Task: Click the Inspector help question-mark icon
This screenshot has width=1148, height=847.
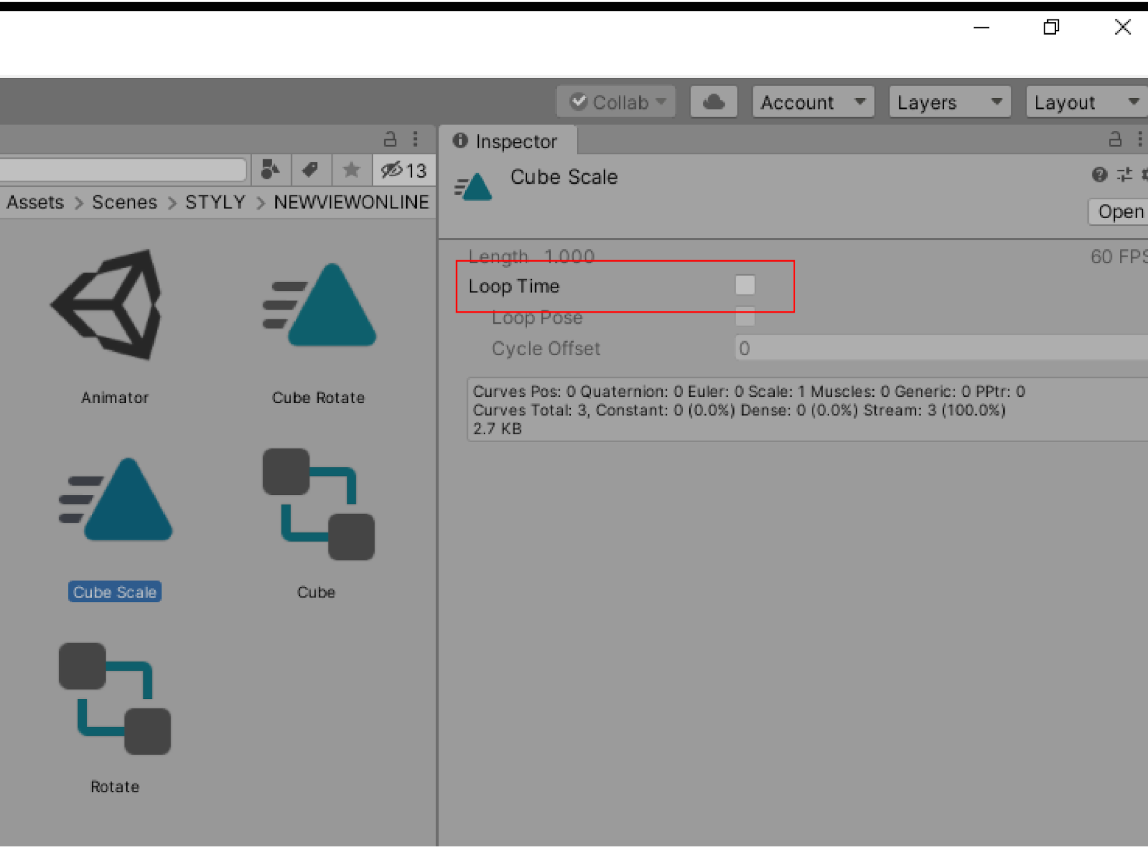Action: [1099, 175]
